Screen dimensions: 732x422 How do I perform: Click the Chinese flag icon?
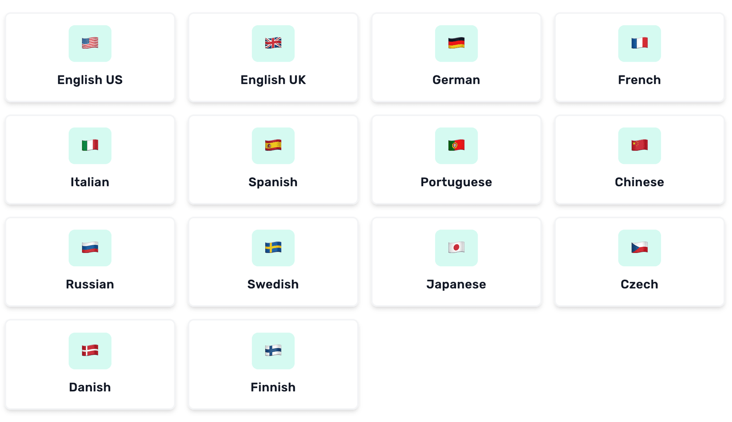pyautogui.click(x=639, y=146)
